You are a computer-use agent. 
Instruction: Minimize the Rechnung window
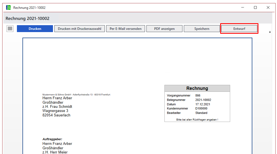[x=242, y=7]
